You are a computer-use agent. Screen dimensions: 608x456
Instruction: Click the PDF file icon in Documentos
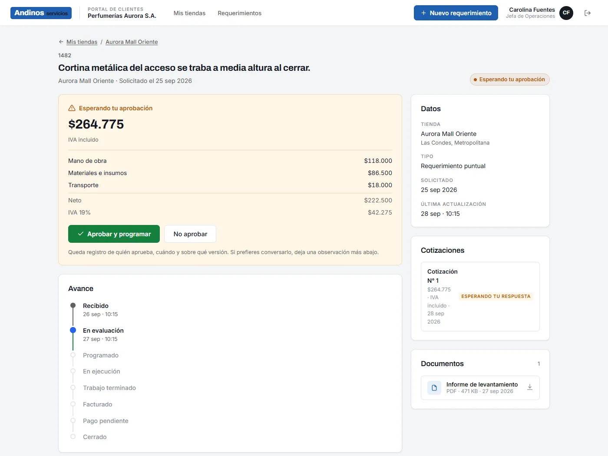click(x=434, y=388)
